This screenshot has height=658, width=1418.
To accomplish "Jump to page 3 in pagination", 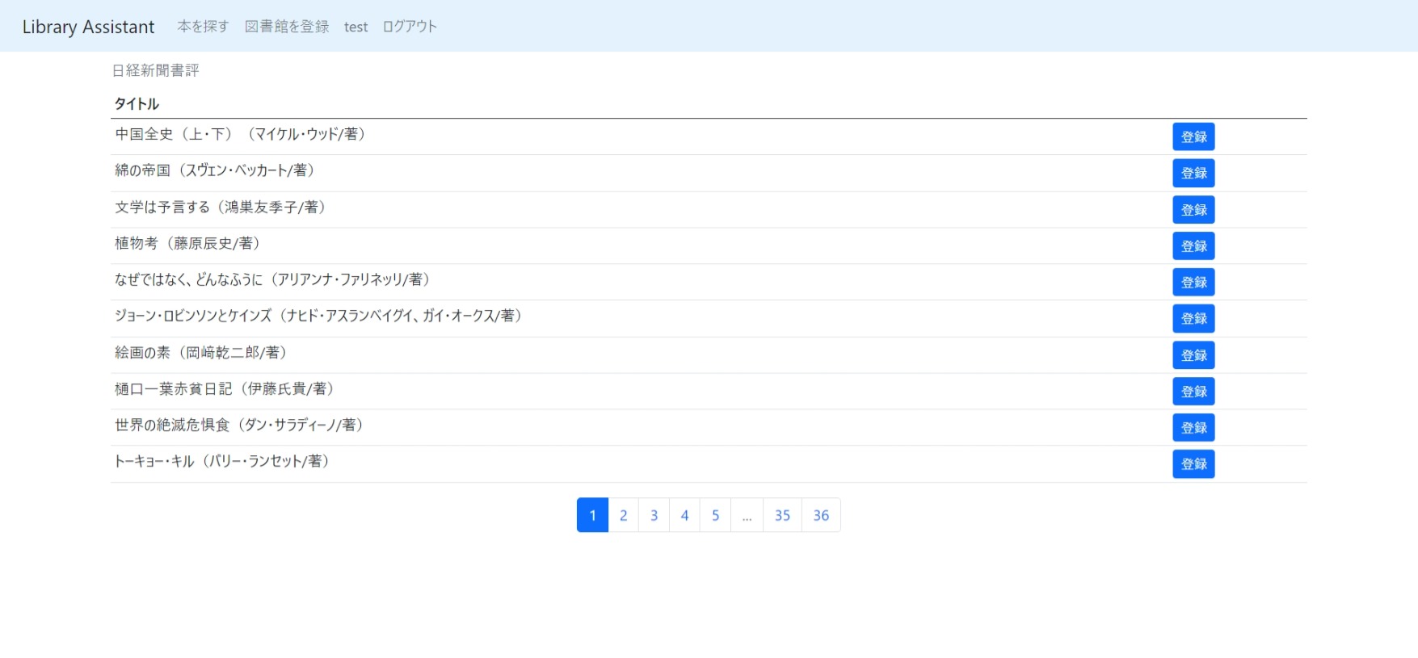I will [654, 515].
